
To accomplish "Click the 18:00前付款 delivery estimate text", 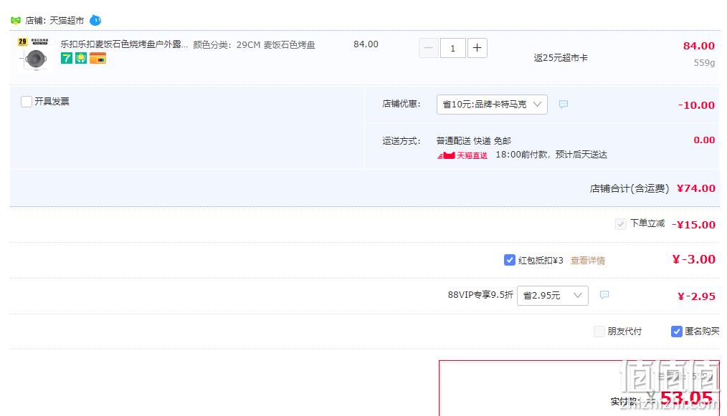I will (551, 154).
